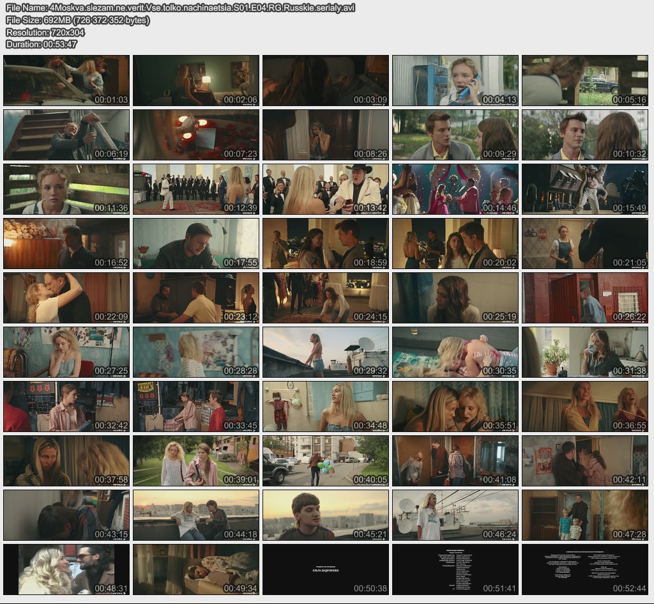The image size is (654, 604).
Task: Open the candles frame at 00:07:23
Action: (196, 135)
